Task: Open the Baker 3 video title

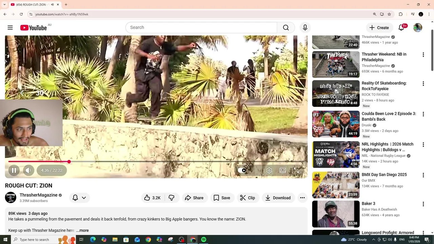Action: pyautogui.click(x=368, y=204)
